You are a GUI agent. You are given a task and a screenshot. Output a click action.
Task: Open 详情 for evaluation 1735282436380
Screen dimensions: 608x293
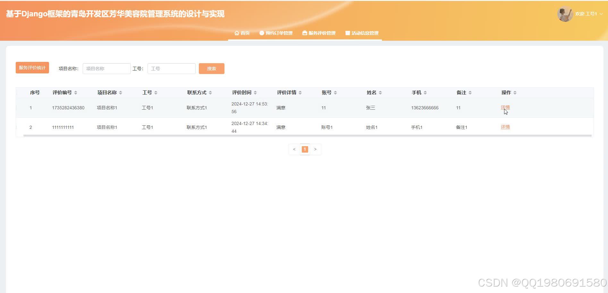505,108
